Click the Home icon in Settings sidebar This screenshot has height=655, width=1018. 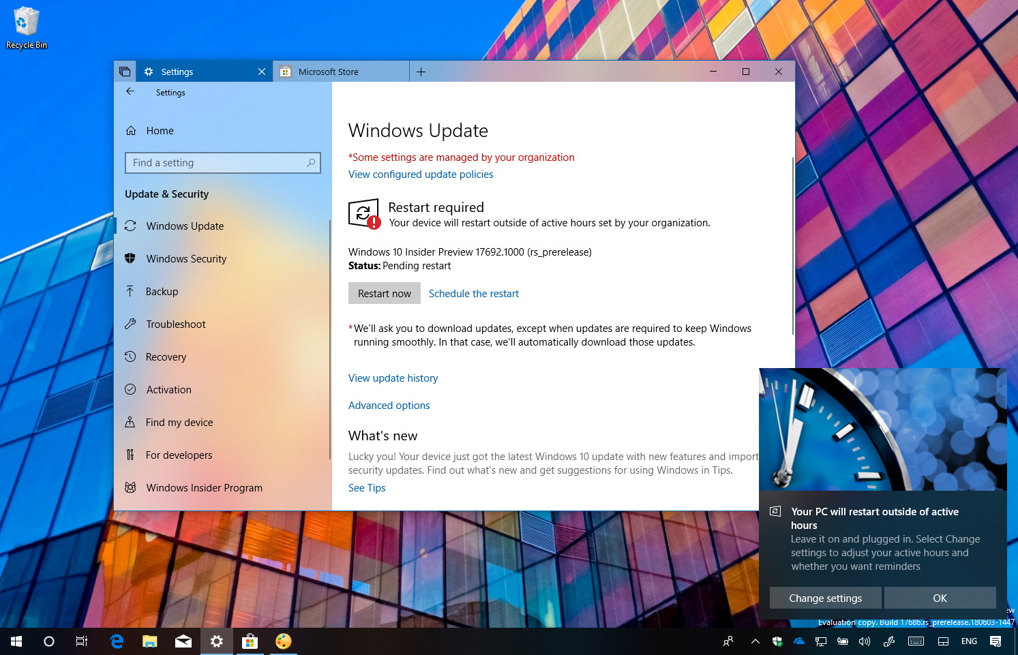131,131
